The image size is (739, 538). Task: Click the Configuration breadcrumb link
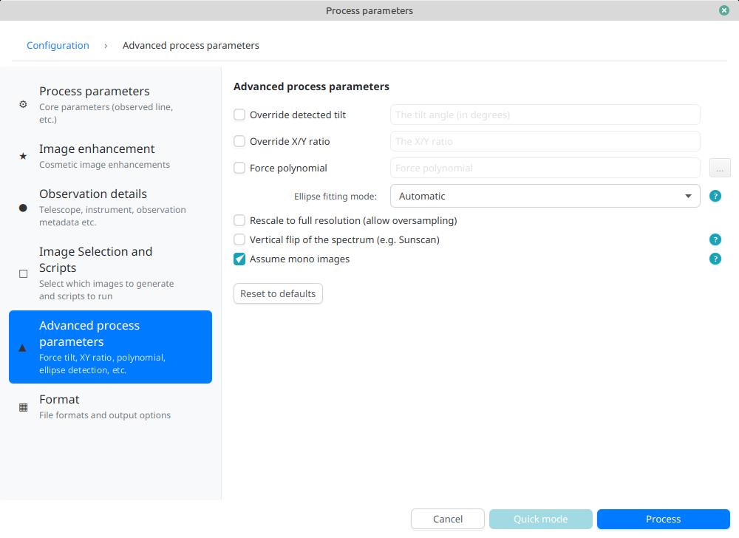tap(58, 45)
